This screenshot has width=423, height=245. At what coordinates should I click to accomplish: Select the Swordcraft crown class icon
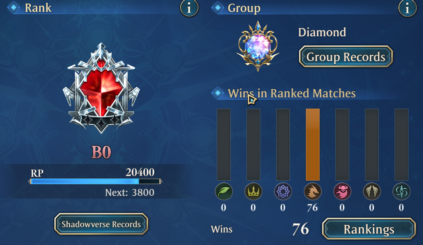(x=253, y=191)
